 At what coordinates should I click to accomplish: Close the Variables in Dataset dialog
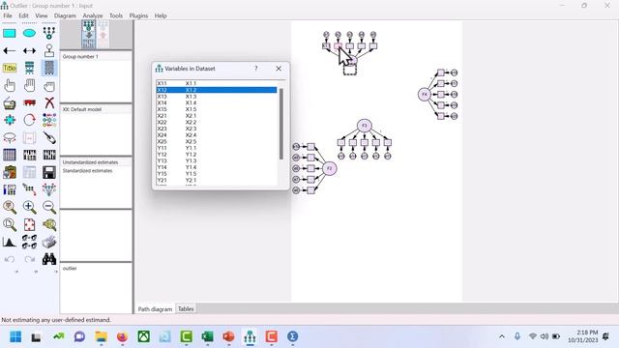(279, 69)
